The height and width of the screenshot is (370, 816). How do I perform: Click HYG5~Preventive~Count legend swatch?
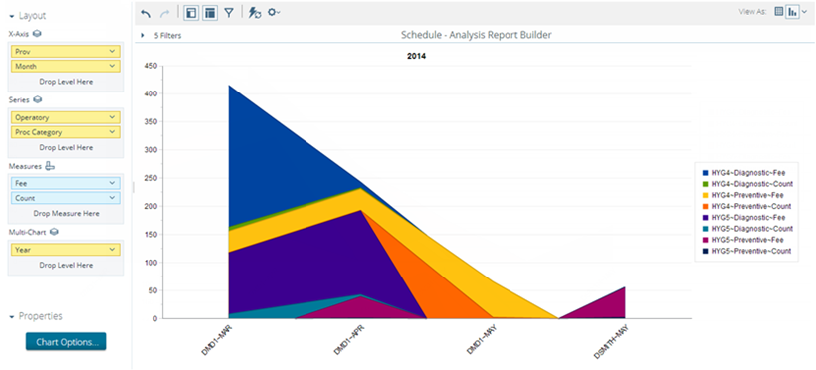tap(705, 251)
